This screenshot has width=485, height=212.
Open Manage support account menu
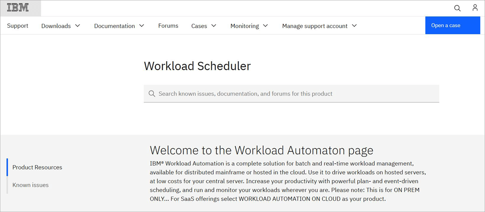pyautogui.click(x=315, y=26)
